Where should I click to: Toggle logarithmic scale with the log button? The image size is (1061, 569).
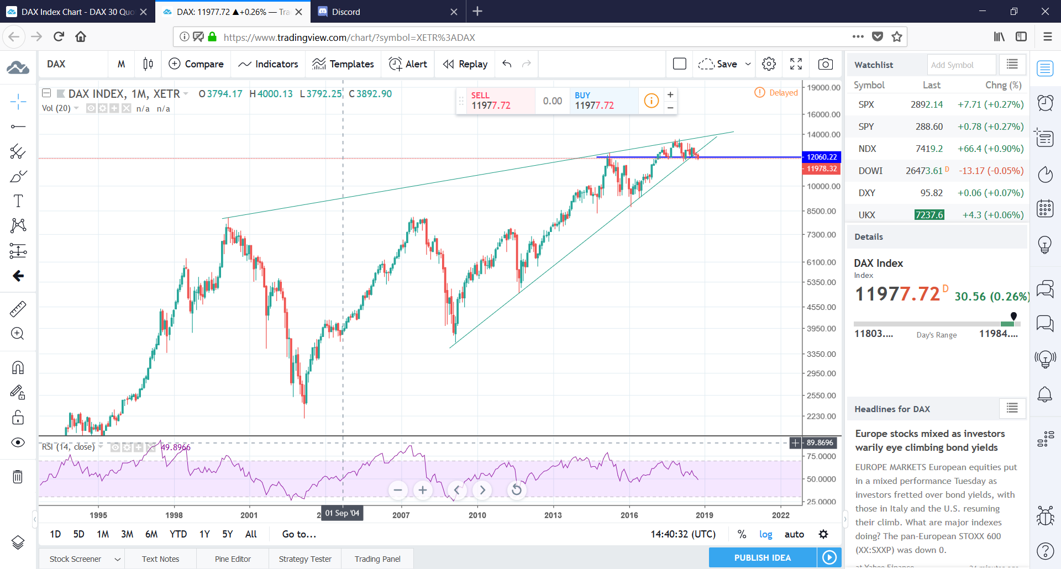(x=766, y=534)
